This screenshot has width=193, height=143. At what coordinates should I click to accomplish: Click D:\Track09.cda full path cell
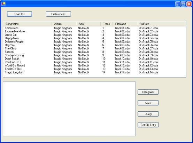[x=148, y=55]
